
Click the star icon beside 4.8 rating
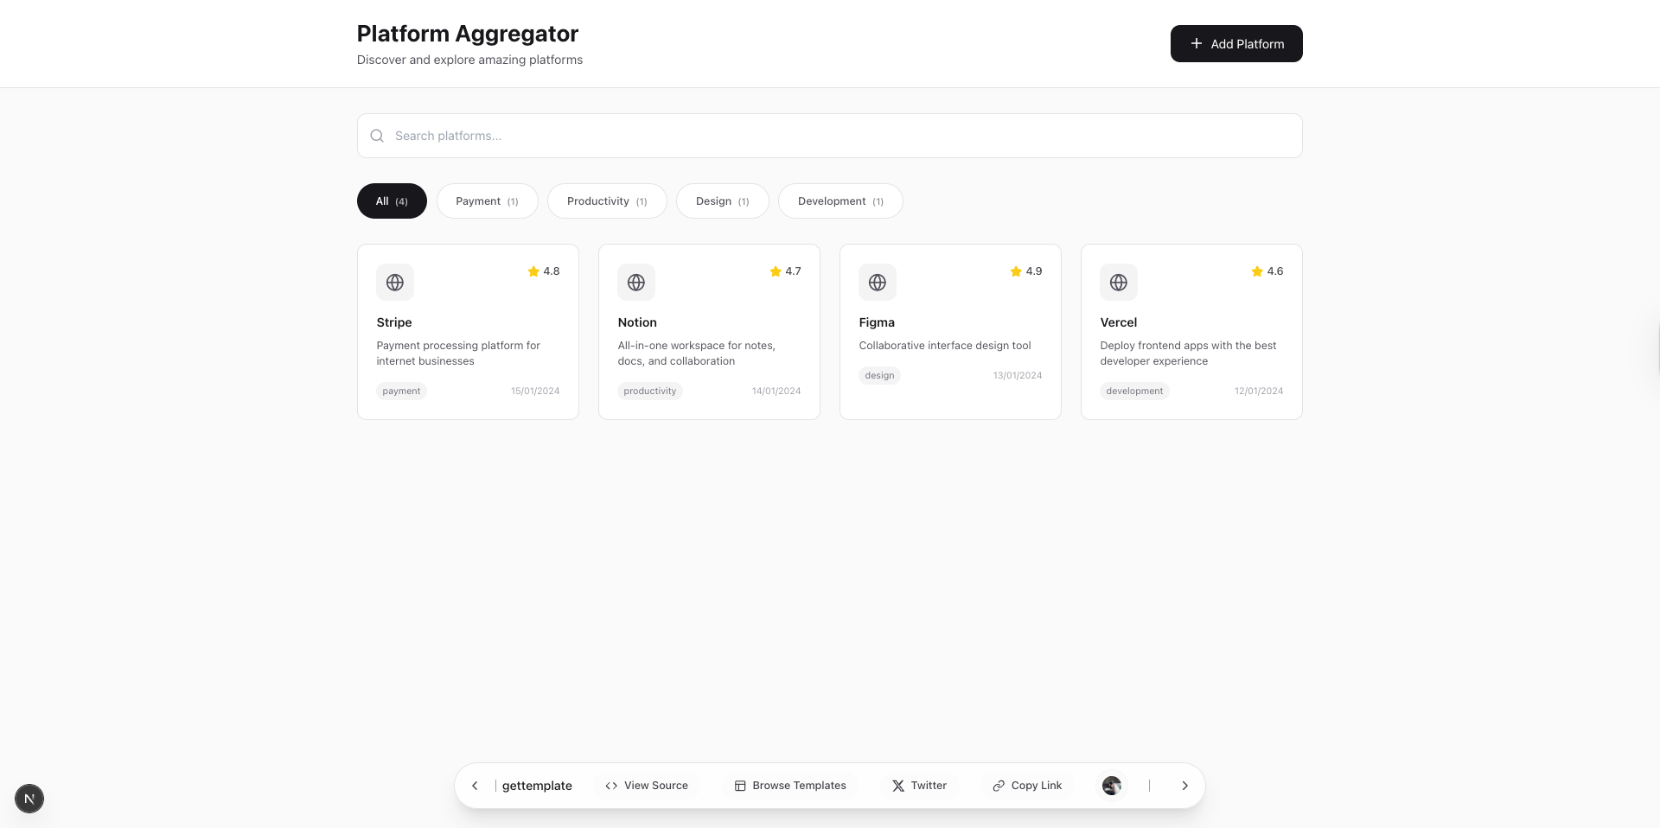click(533, 271)
